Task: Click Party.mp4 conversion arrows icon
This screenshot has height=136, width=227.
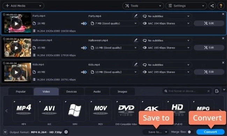Action: point(84,24)
